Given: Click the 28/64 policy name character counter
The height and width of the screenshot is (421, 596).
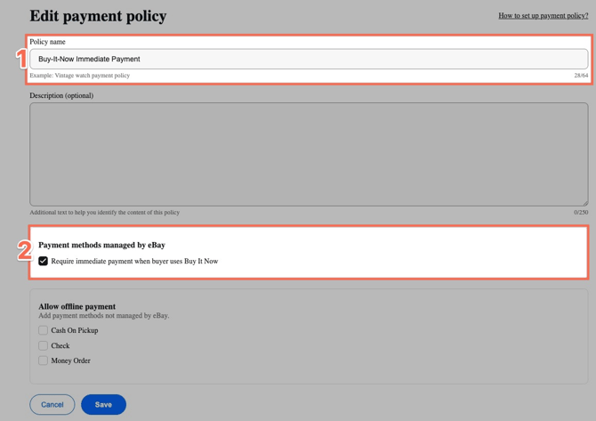Looking at the screenshot, I should tap(581, 76).
